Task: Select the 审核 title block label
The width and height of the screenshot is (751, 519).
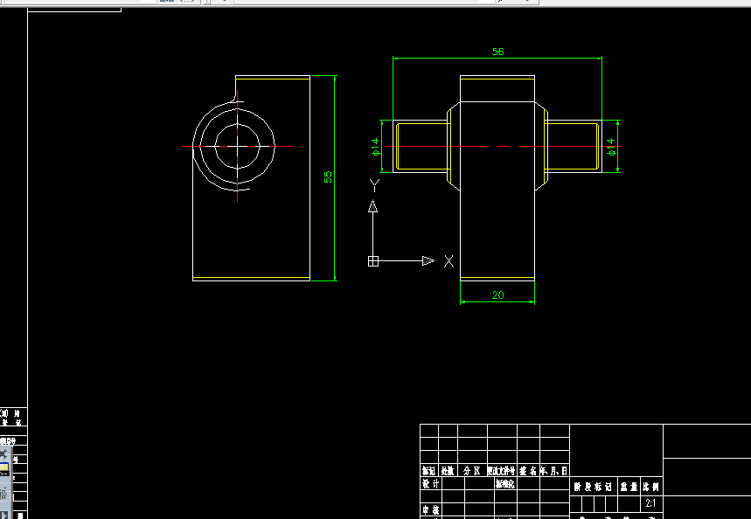Action: pos(431,509)
